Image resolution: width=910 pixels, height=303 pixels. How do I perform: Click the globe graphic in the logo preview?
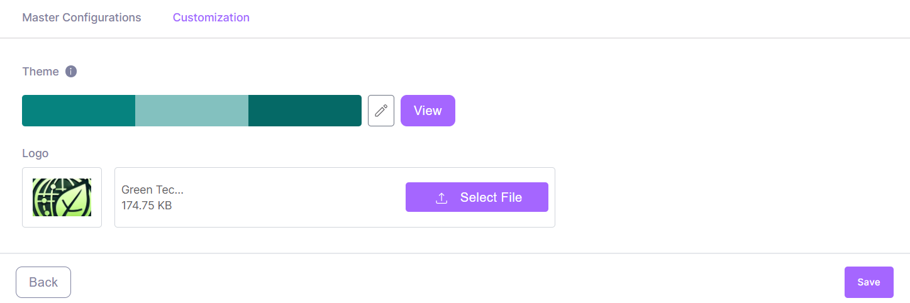point(45,195)
